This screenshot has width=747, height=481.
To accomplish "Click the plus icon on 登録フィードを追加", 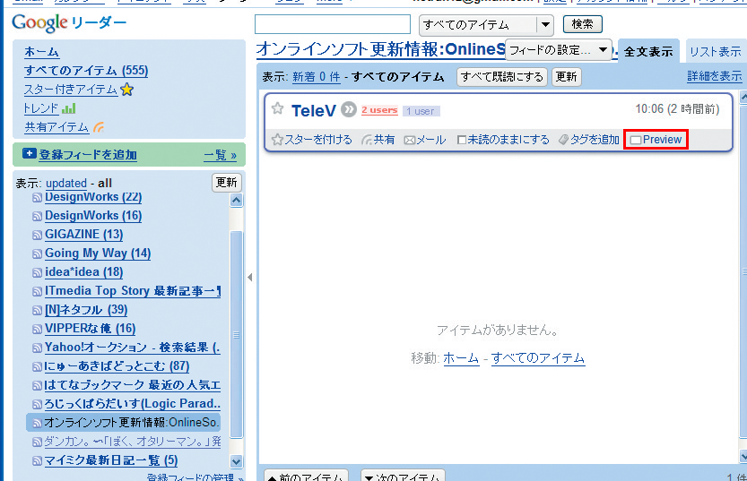I will coord(29,154).
